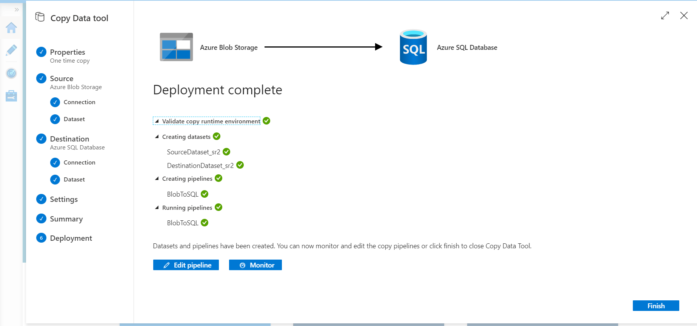Go to the Properties step
Image resolution: width=697 pixels, height=326 pixels.
(x=68, y=52)
